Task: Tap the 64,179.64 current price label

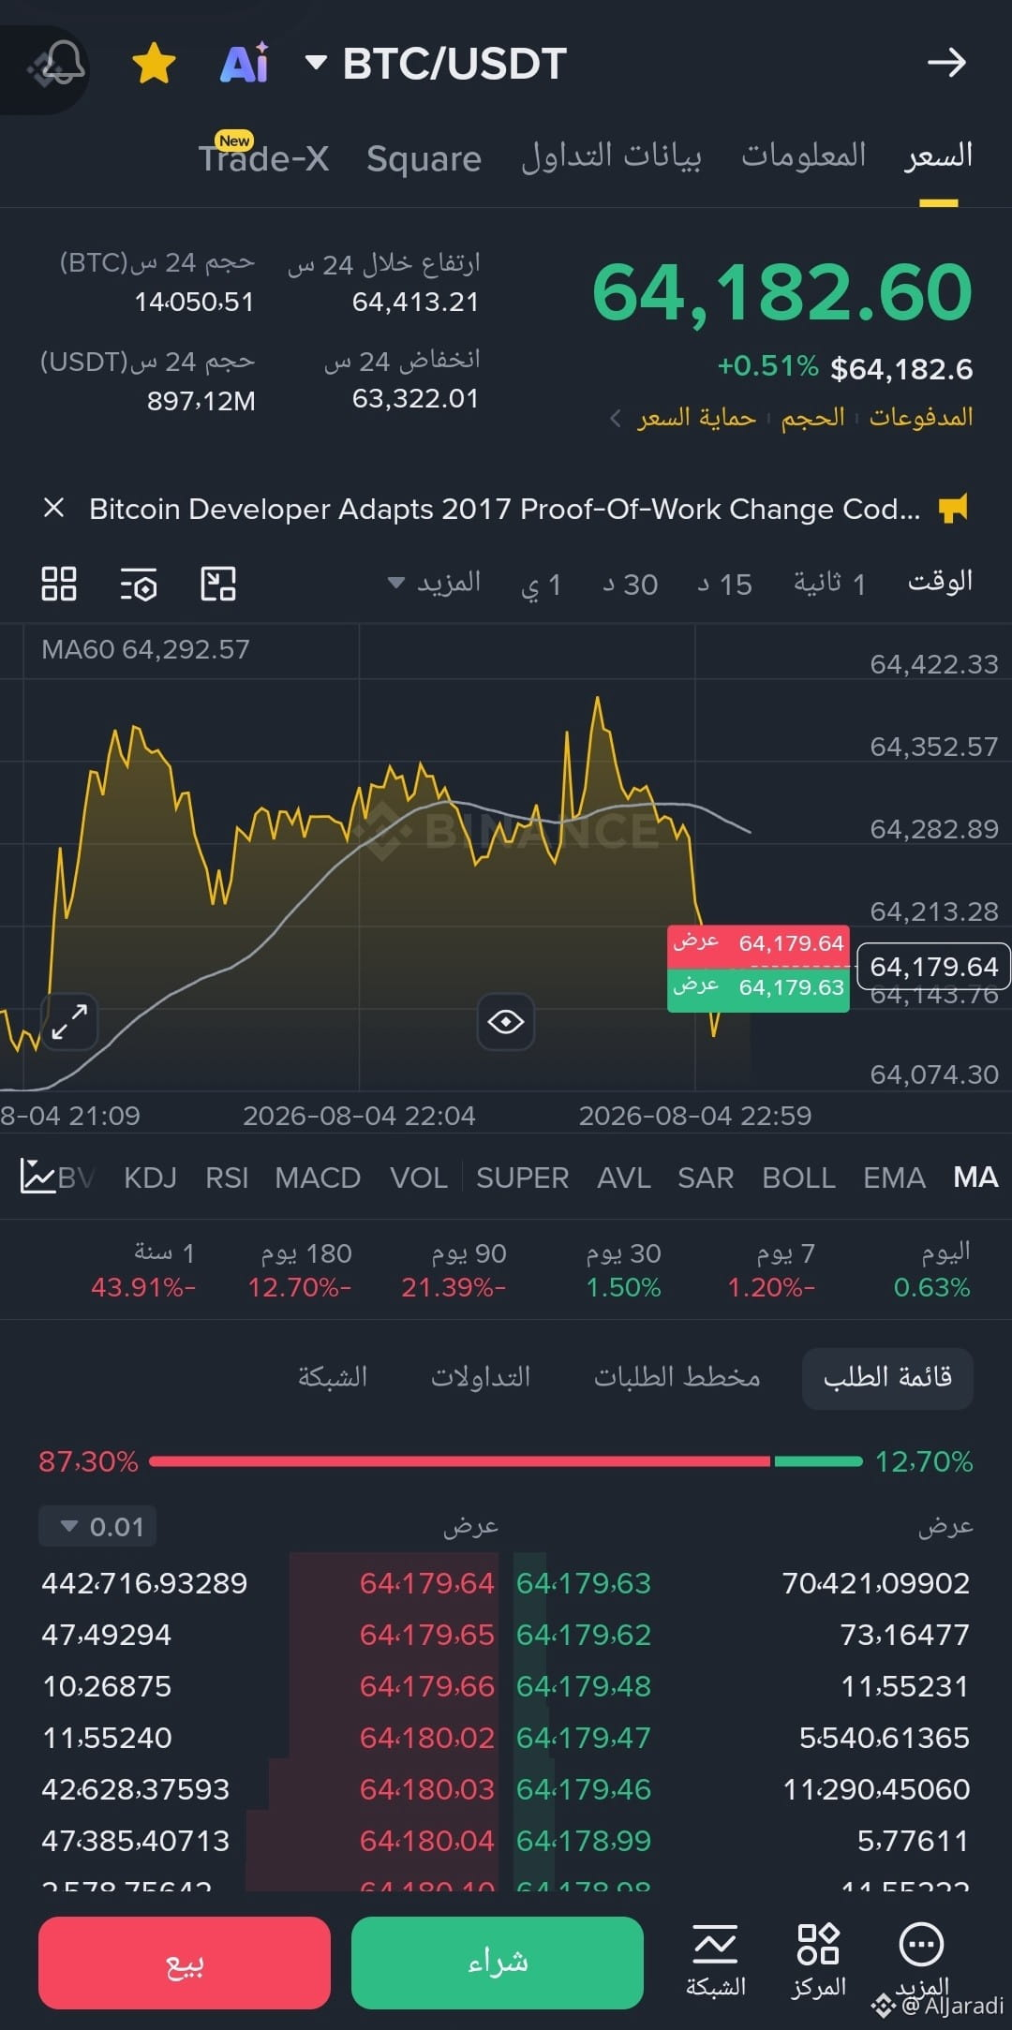Action: click(934, 966)
